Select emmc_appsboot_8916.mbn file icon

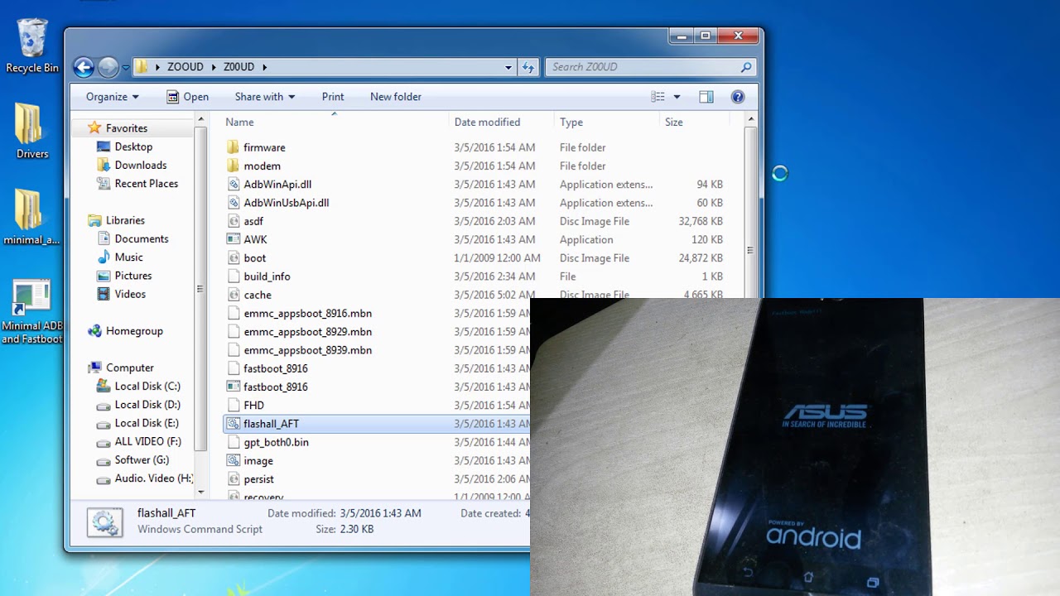tap(234, 313)
